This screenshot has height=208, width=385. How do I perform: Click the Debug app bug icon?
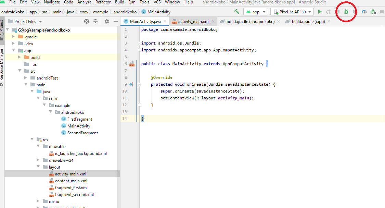point(346,12)
